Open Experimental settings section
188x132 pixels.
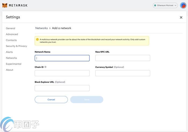(13, 64)
